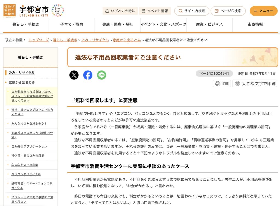
Task: Expand 家庭から出るごみ sidebar section
Action: [x=22, y=82]
